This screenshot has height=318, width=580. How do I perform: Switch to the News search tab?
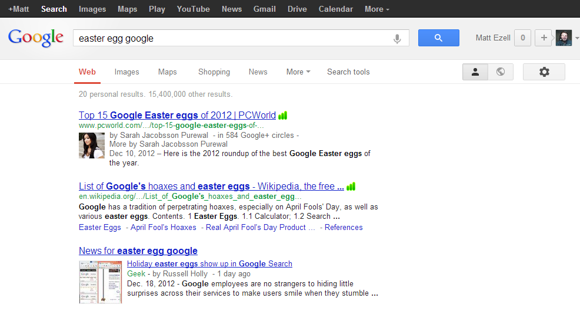click(x=258, y=72)
